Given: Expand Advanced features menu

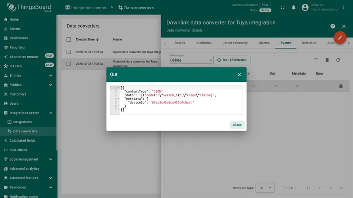Looking at the screenshot, I should click(x=28, y=178).
